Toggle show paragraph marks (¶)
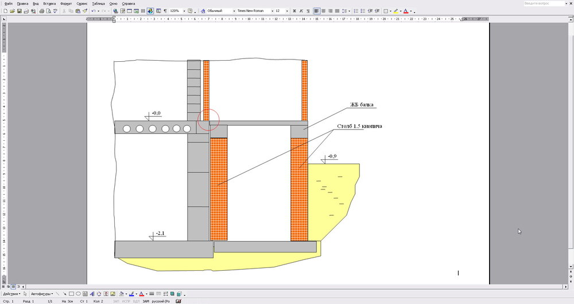 pos(165,11)
